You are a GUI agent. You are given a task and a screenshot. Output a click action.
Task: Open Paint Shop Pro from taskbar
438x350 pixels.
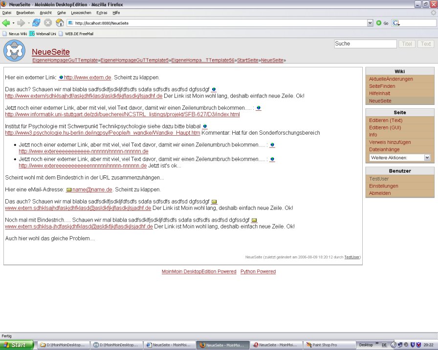[321, 345]
